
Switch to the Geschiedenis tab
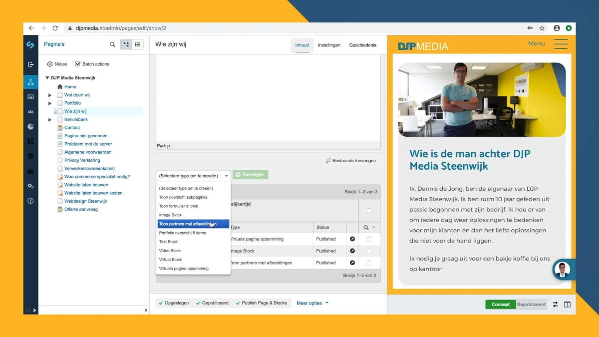pos(363,45)
